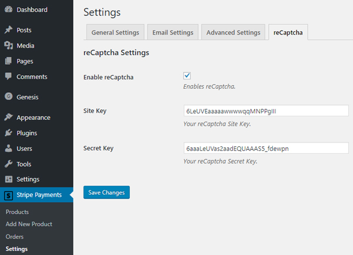Click the Pages documents icon
353x255 pixels.
click(x=9, y=61)
